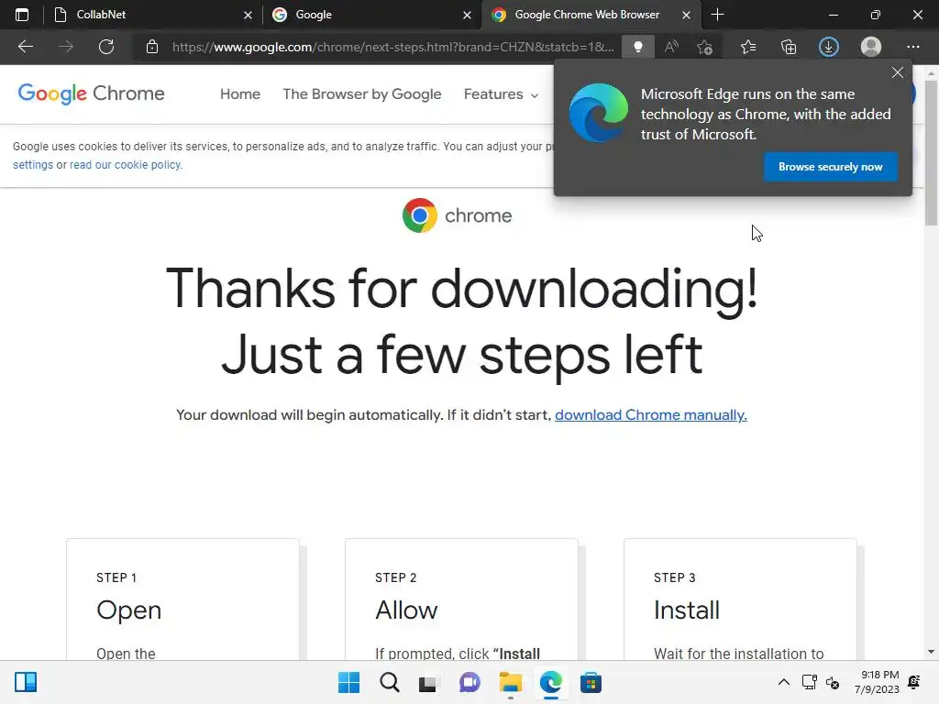Launch Chat from the taskbar
The image size is (939, 704).
[x=469, y=682]
